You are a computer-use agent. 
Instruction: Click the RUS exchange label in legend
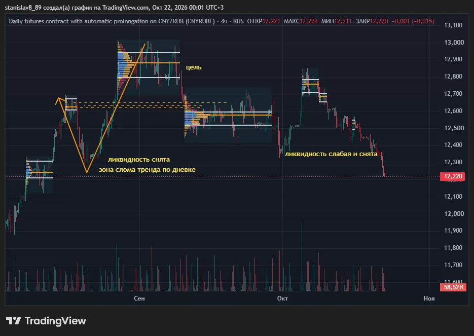coord(238,21)
